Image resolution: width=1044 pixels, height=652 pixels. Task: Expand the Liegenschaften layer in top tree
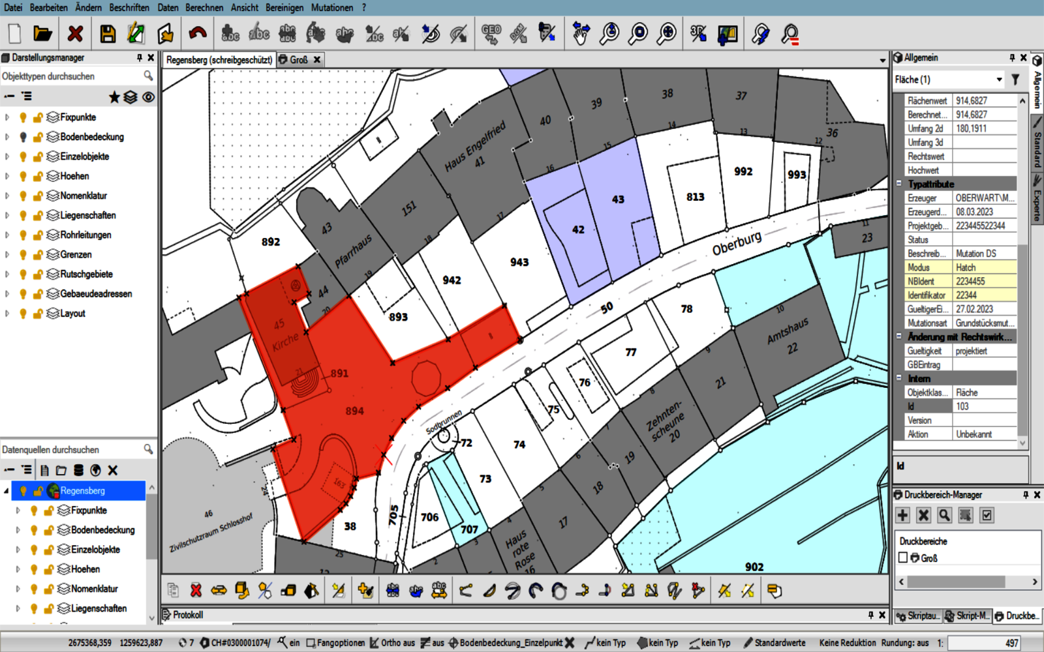[7, 215]
